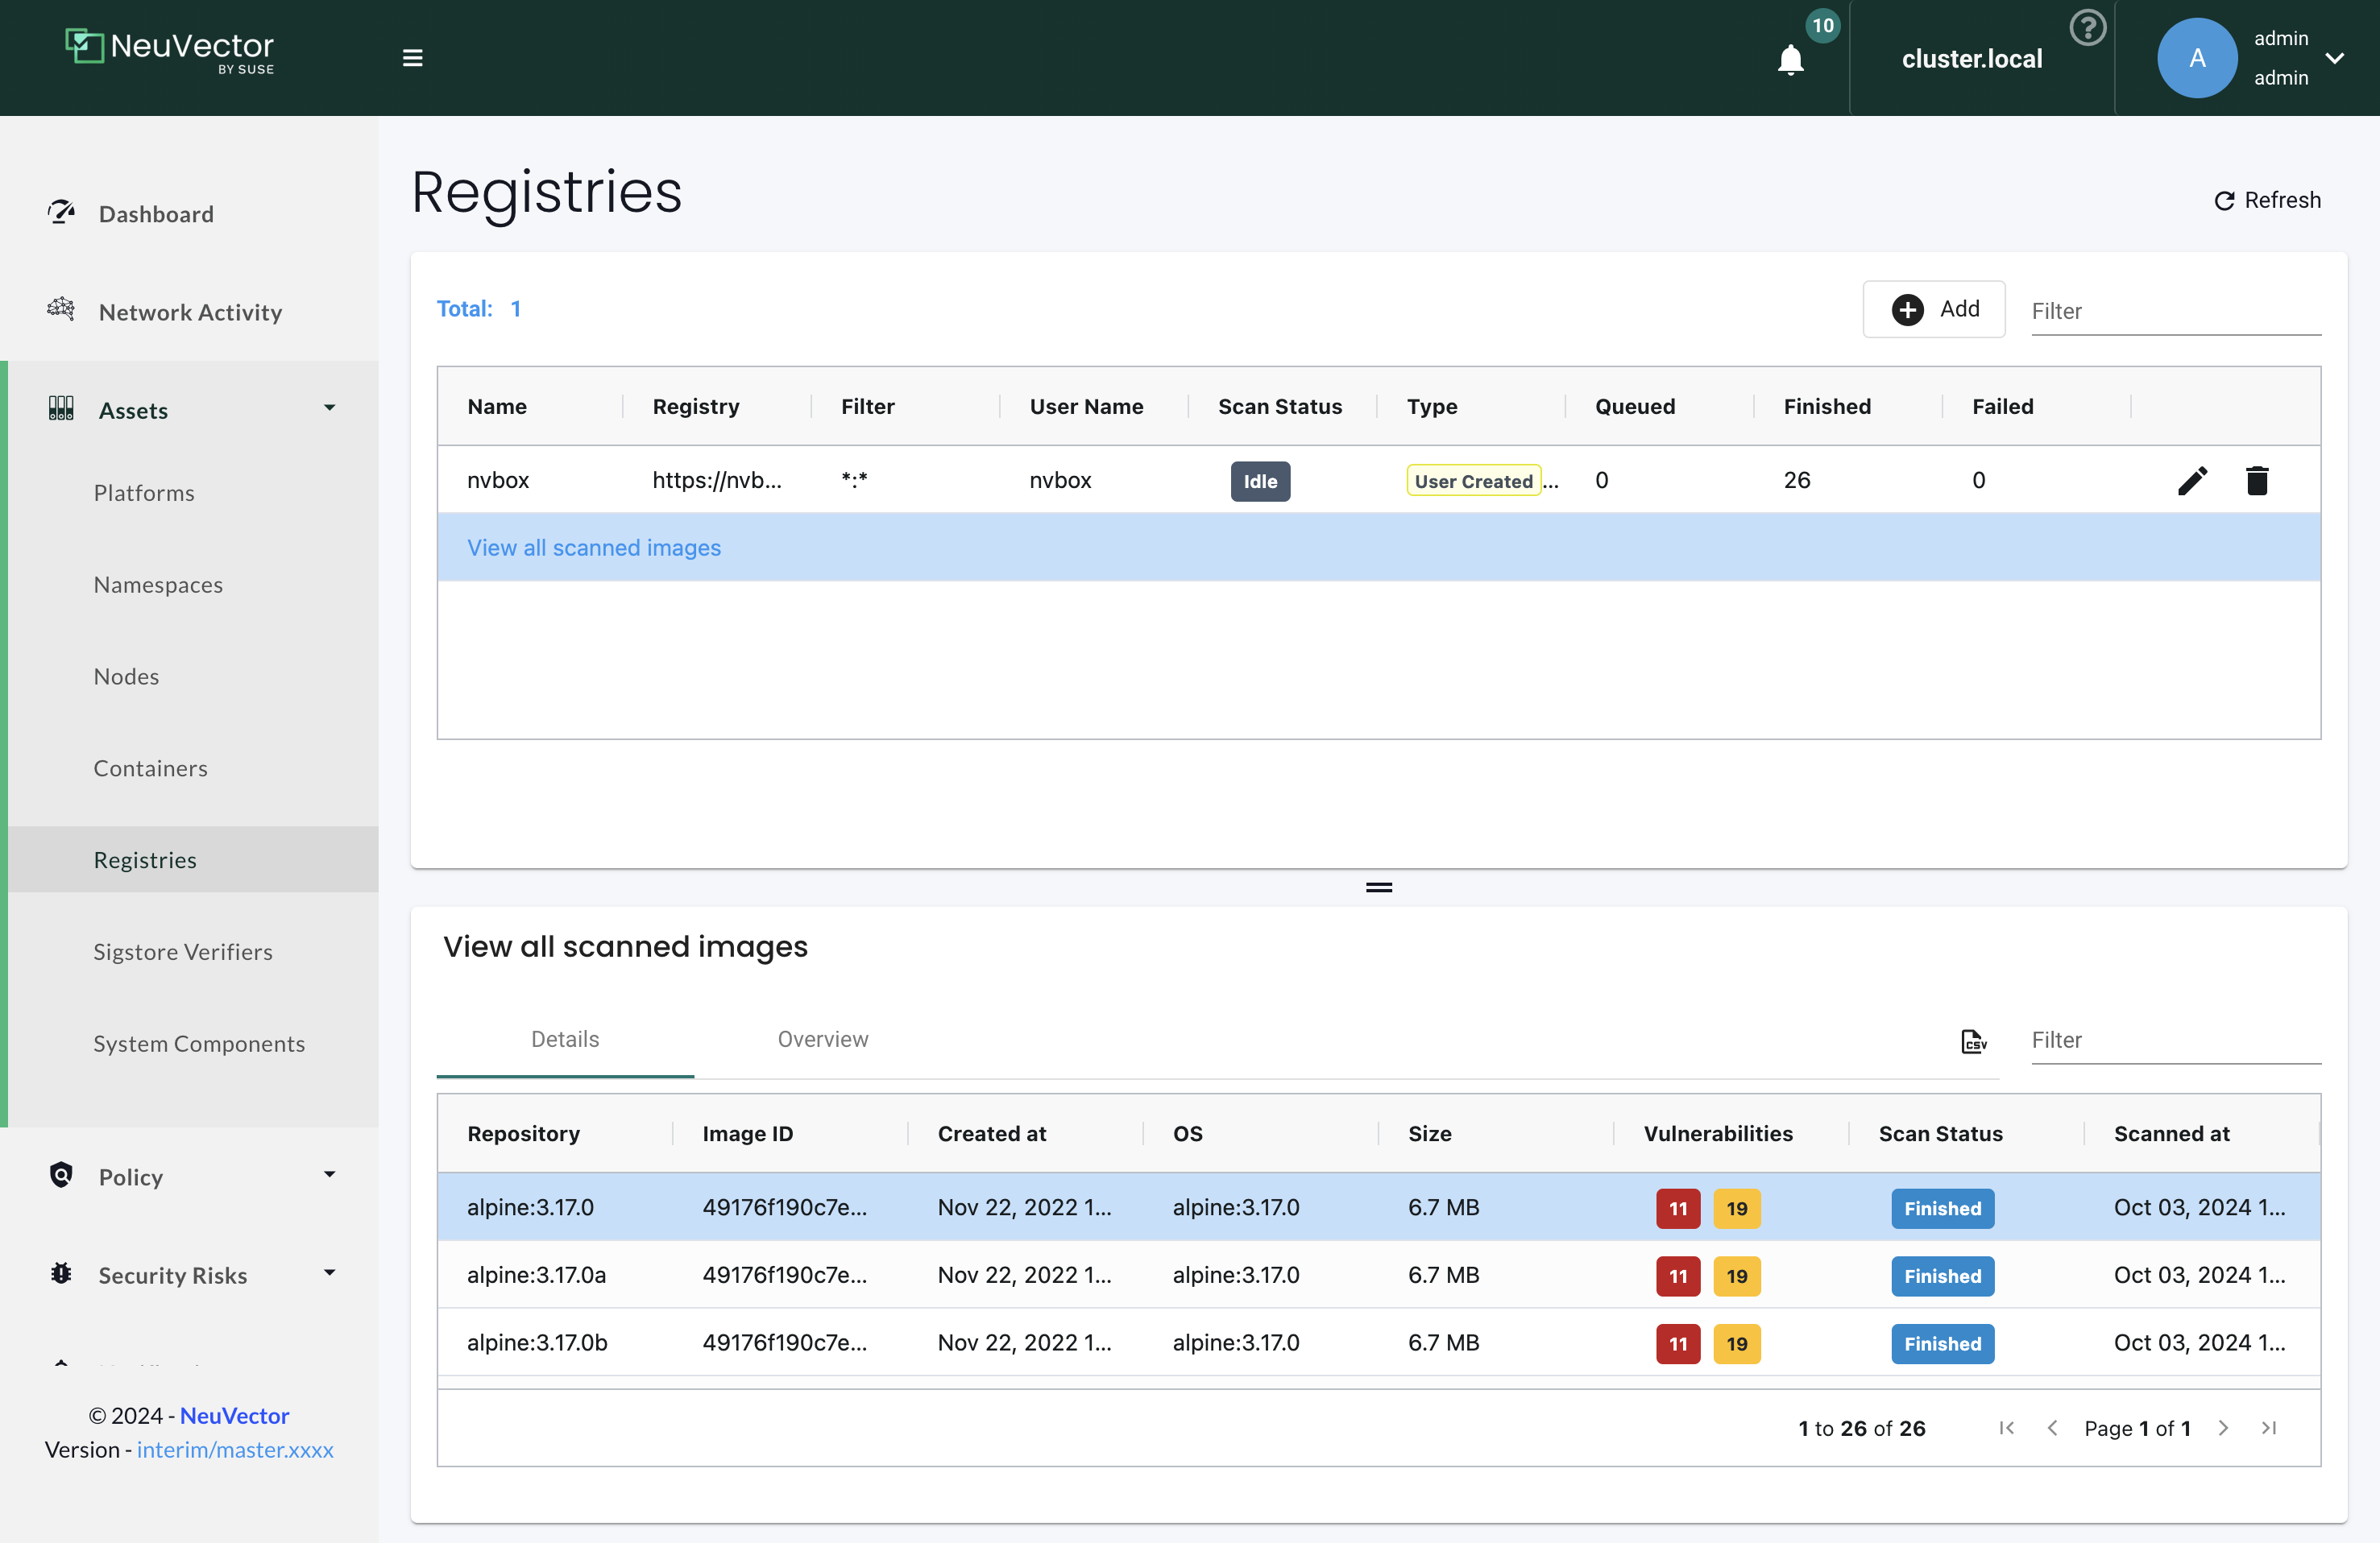The height and width of the screenshot is (1543, 2380).
Task: Open Sigstore Verifiers page
Action: tap(183, 951)
